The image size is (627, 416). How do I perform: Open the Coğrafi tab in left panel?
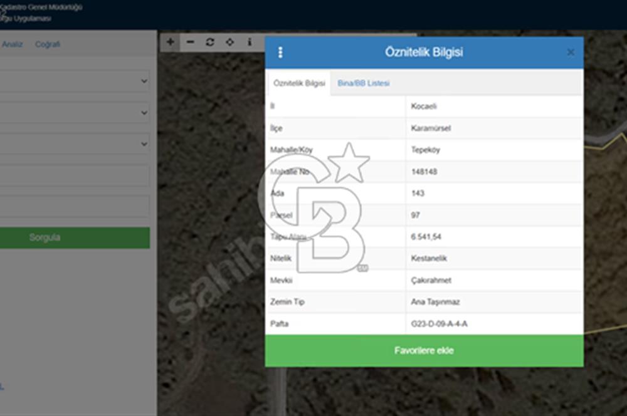tap(48, 44)
